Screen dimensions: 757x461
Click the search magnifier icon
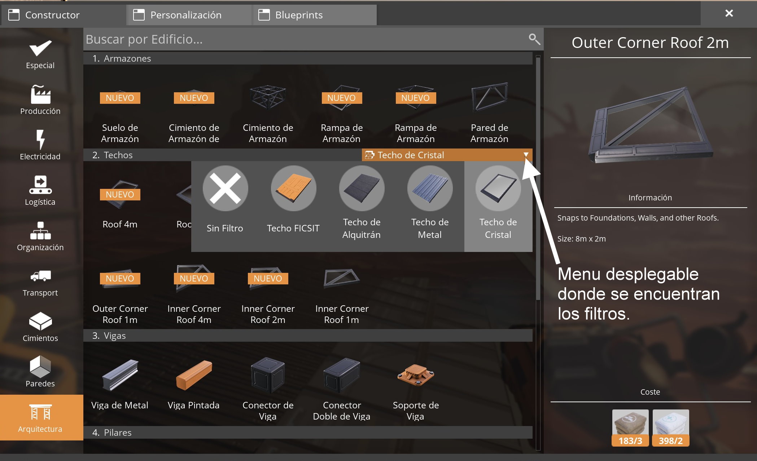[534, 39]
